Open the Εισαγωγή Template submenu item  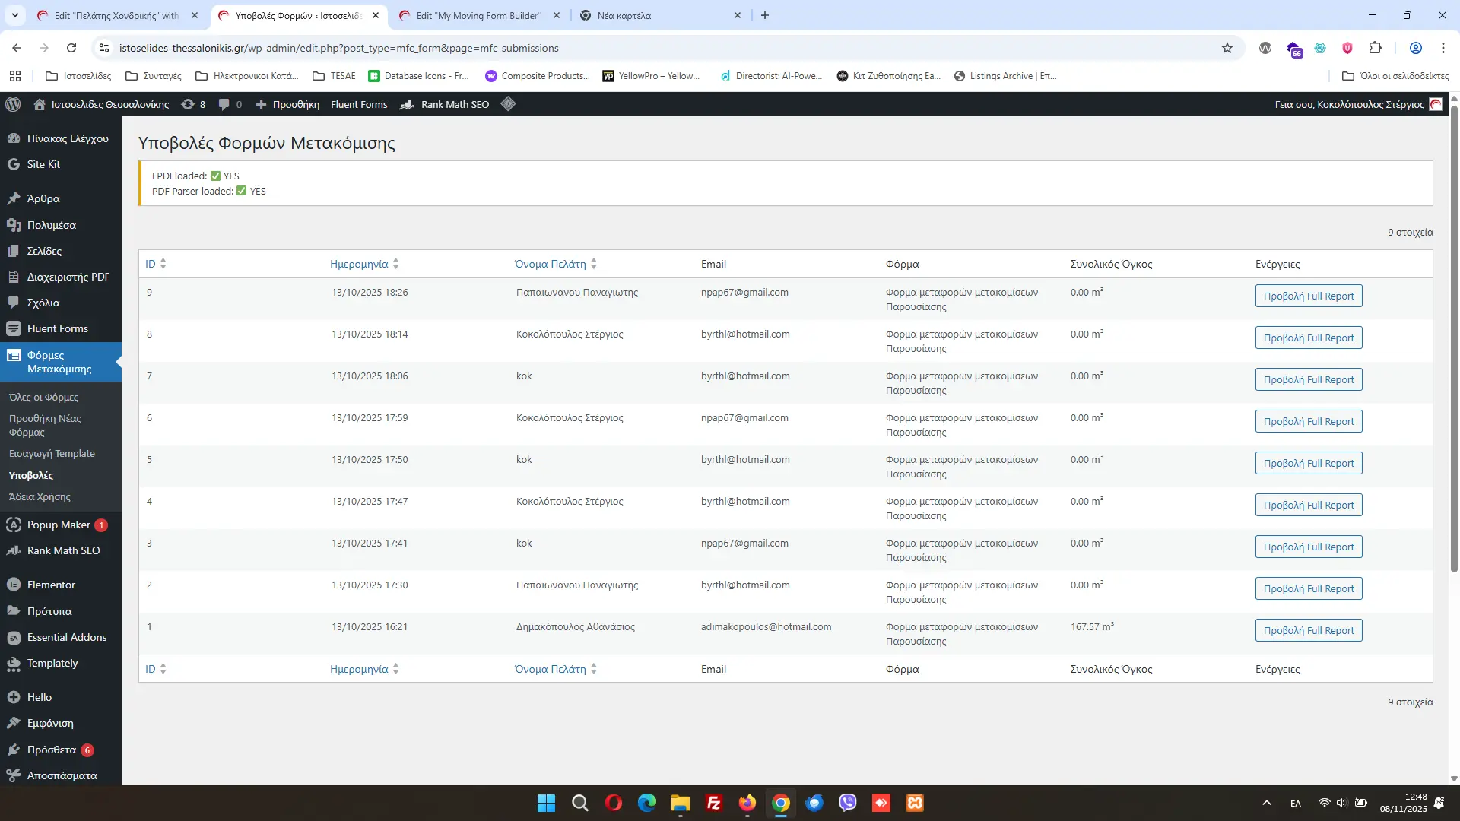(x=52, y=453)
